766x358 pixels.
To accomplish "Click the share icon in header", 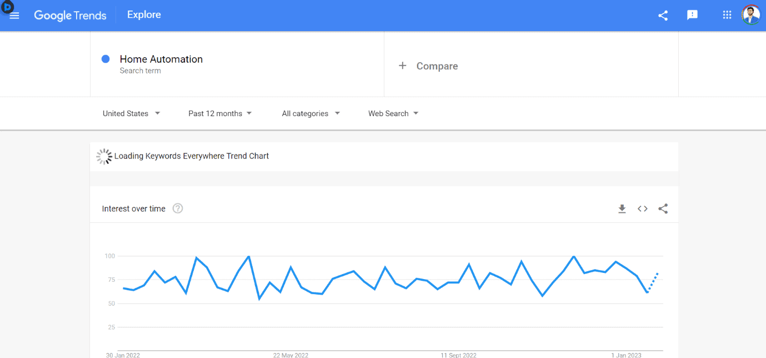I will [x=663, y=16].
